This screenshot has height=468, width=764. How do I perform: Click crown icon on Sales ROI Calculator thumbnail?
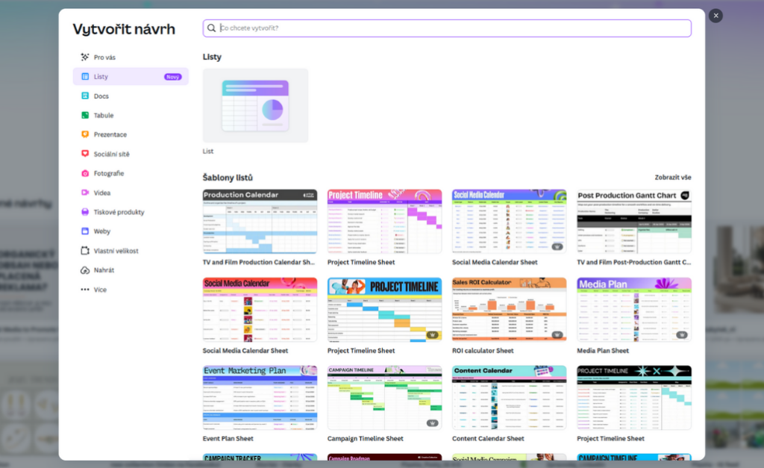tap(557, 335)
